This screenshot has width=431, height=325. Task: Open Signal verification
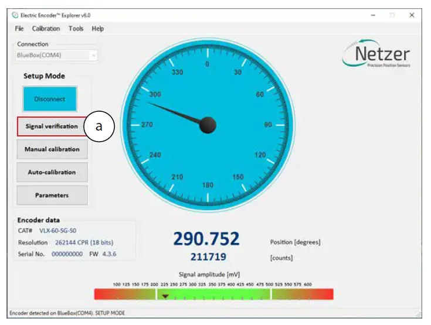pyautogui.click(x=52, y=126)
